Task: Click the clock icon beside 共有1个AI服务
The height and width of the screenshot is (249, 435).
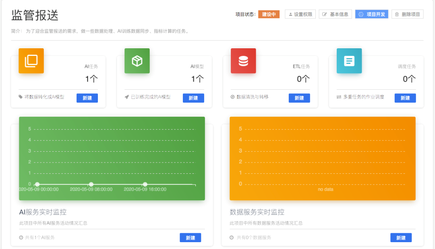Action: pyautogui.click(x=21, y=238)
